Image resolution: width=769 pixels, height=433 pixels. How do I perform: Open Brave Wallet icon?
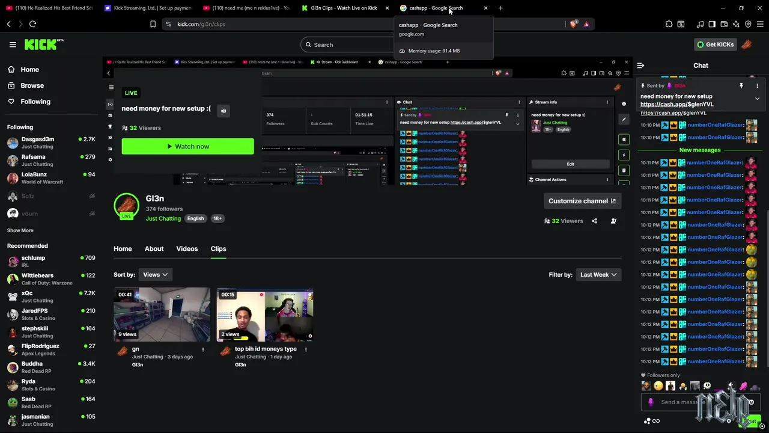(x=724, y=24)
